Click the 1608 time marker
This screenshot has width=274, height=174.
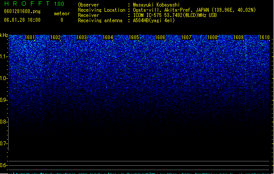point(212,37)
